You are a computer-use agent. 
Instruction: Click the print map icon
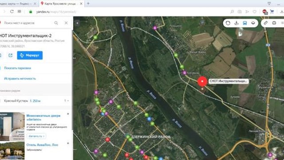(274, 23)
